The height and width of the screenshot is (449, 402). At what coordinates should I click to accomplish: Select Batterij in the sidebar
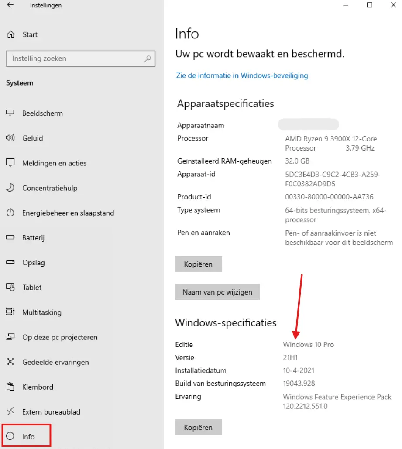33,238
